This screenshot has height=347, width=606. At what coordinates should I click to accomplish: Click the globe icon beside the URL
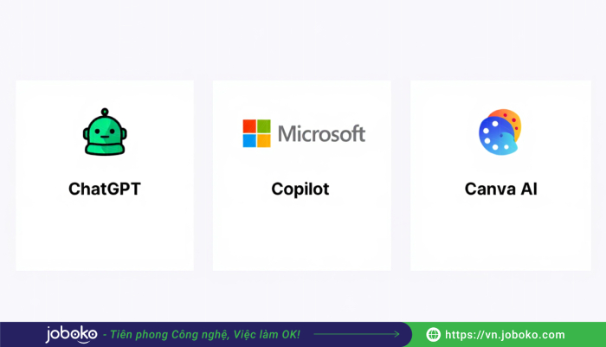435,335
